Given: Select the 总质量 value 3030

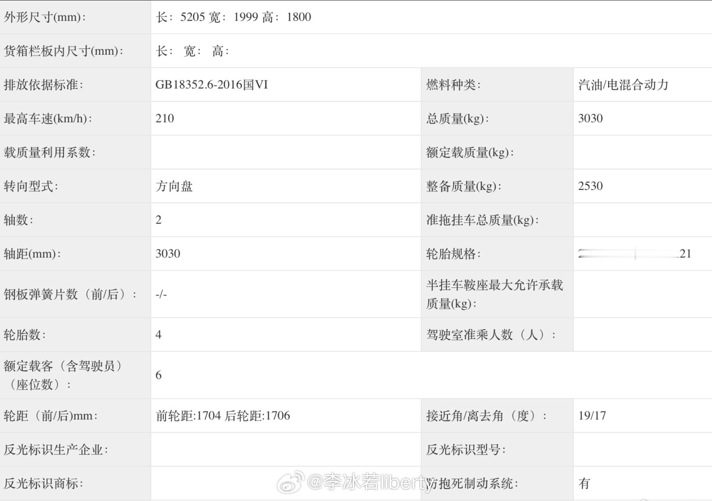Looking at the screenshot, I should click(x=590, y=118).
